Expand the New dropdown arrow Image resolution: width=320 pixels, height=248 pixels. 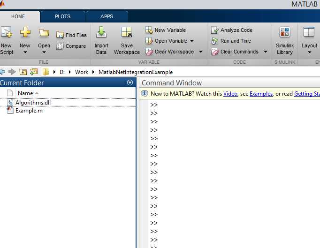(x=25, y=52)
